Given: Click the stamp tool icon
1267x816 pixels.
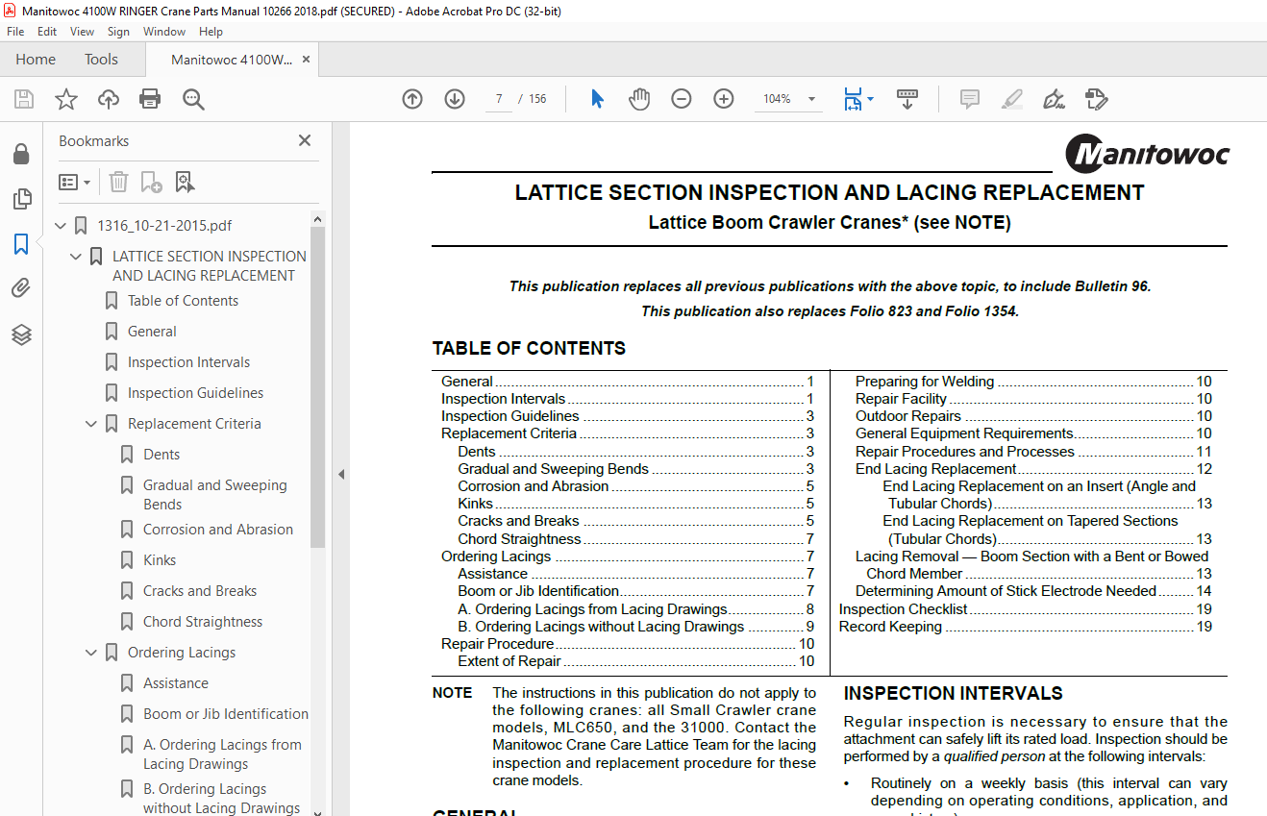Looking at the screenshot, I should coord(1096,99).
